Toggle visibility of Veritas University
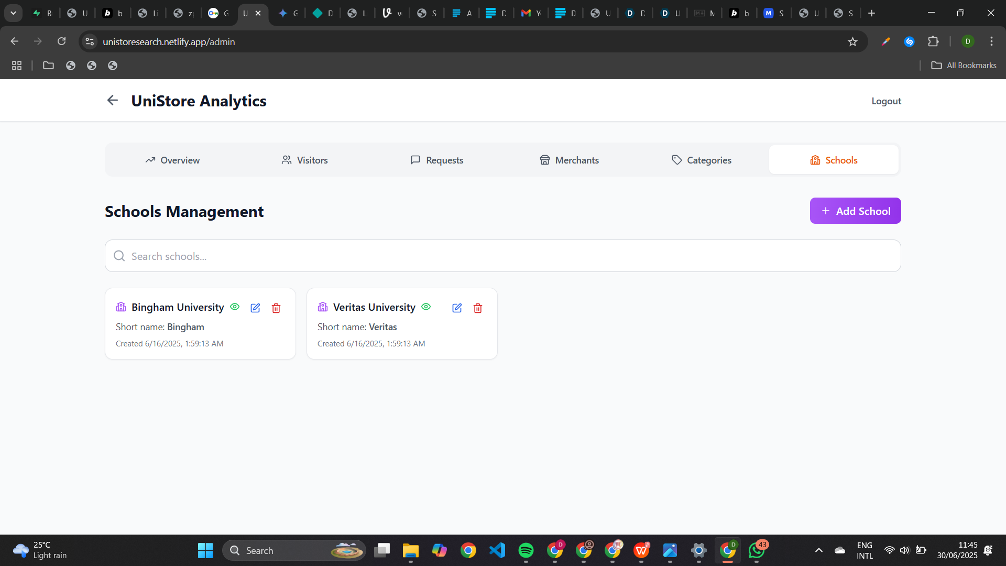 [426, 307]
